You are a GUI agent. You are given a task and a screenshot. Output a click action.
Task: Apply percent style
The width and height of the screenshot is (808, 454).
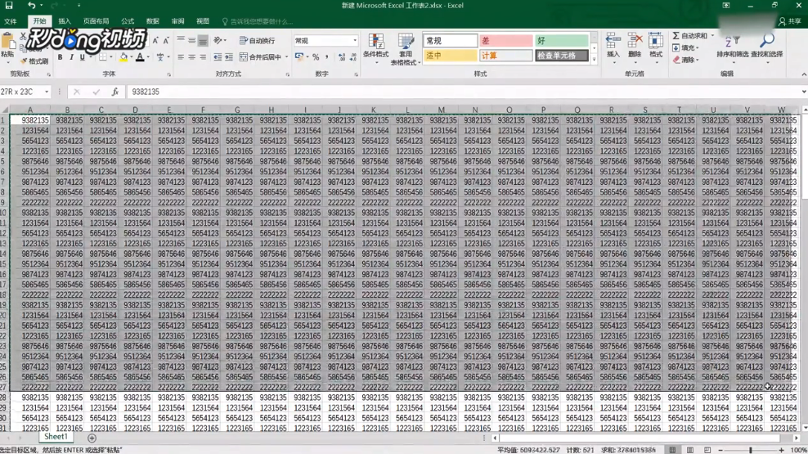(316, 57)
